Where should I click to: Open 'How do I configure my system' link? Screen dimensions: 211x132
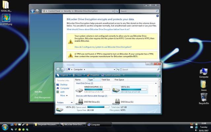[103, 47]
